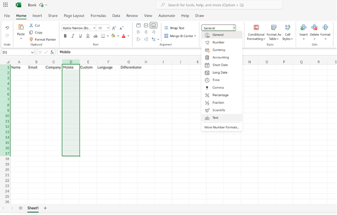Screen dimensions: 337x215
Task: Select Percentage number format
Action: pyautogui.click(x=222, y=95)
